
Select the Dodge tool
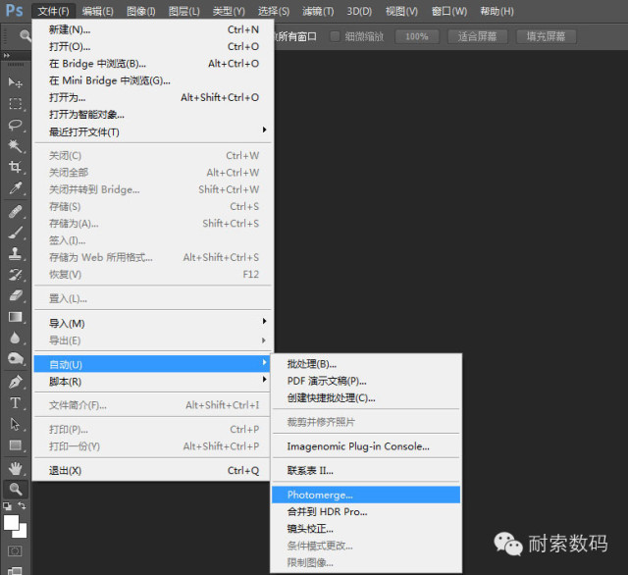click(16, 358)
